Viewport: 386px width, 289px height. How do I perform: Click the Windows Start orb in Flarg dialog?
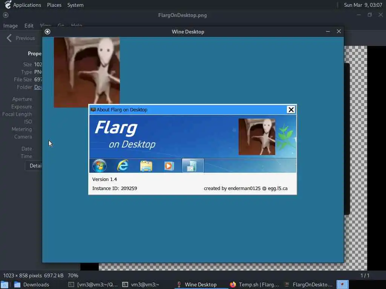pyautogui.click(x=100, y=166)
